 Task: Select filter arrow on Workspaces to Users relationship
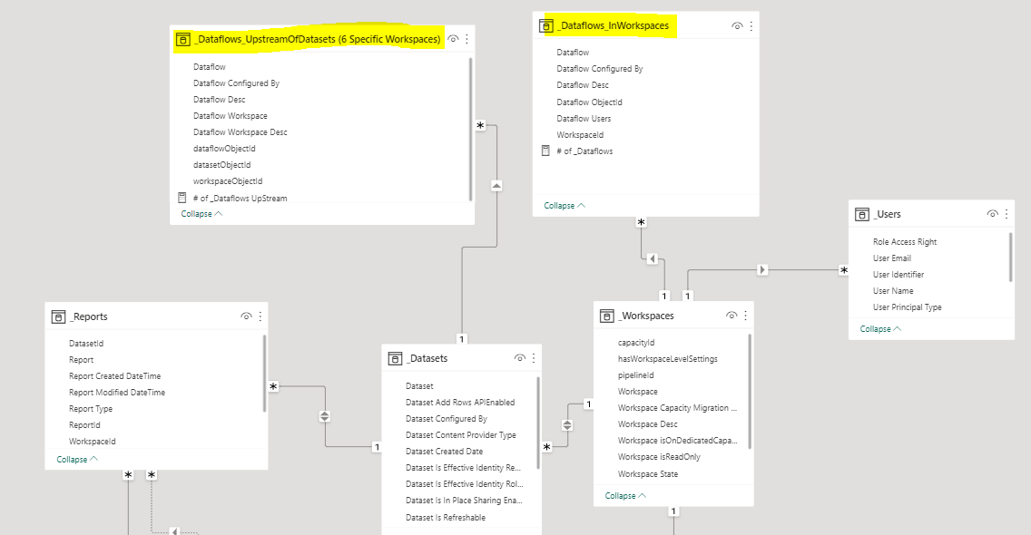tap(762, 269)
